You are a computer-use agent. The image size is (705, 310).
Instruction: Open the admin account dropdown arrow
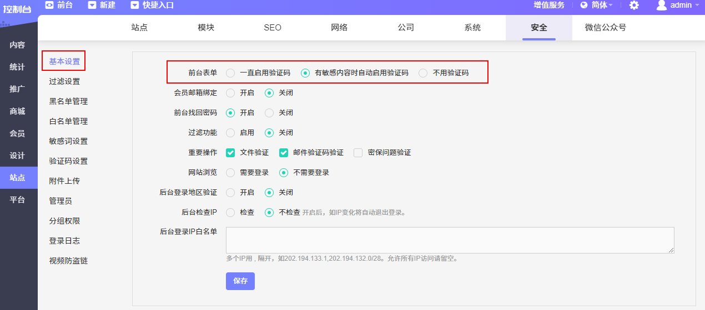point(696,5)
